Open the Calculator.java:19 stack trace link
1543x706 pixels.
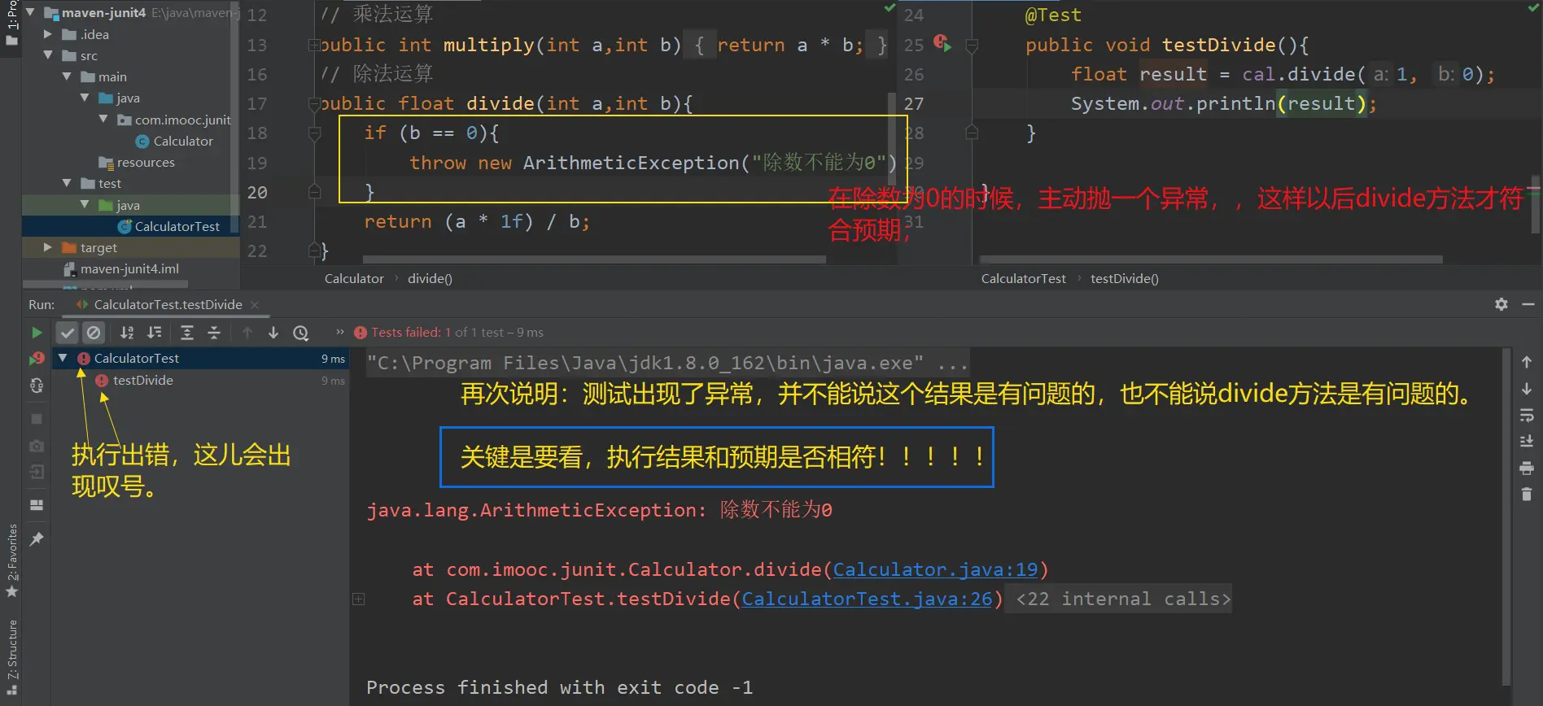(935, 569)
